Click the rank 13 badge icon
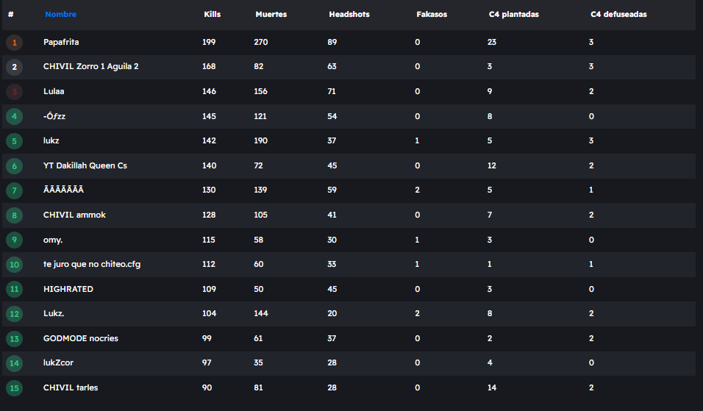Viewport: 703px width, 411px height. pyautogui.click(x=14, y=339)
